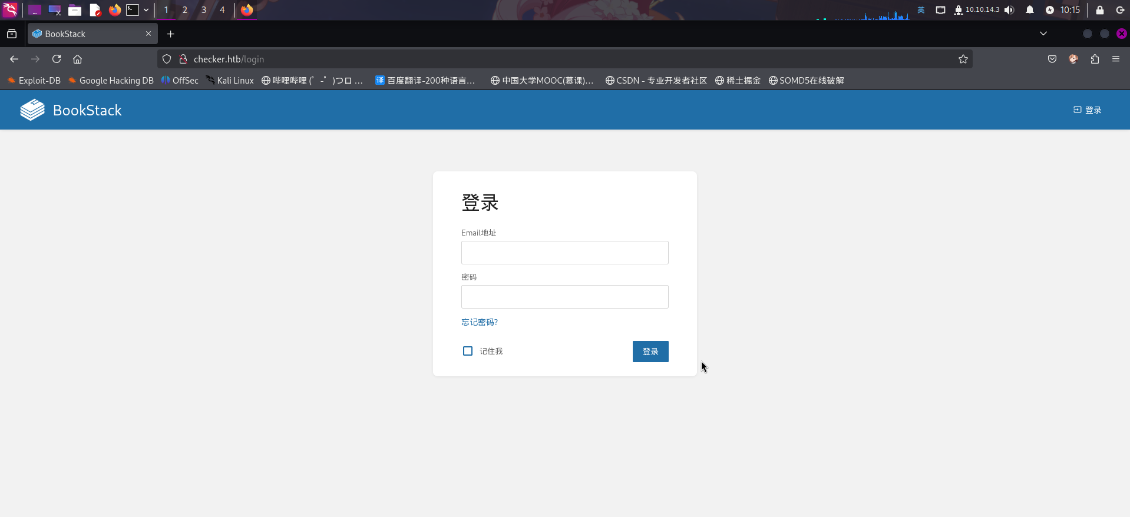Open the file manager panel icon
Screen dimensions: 1130x517
tap(75, 10)
